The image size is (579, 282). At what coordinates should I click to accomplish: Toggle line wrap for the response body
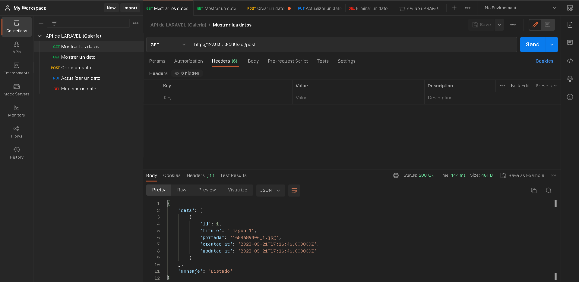pyautogui.click(x=294, y=191)
